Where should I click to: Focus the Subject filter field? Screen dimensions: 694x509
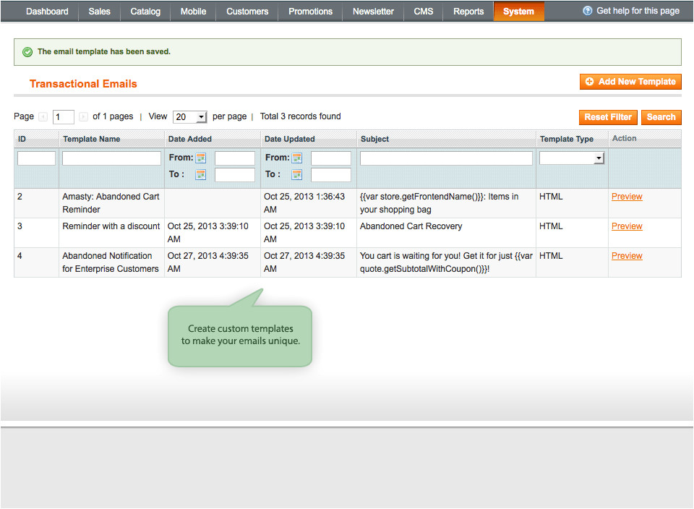(x=446, y=158)
